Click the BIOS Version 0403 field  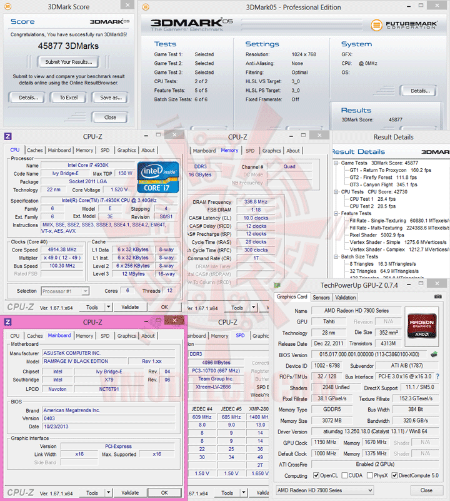coord(109,418)
